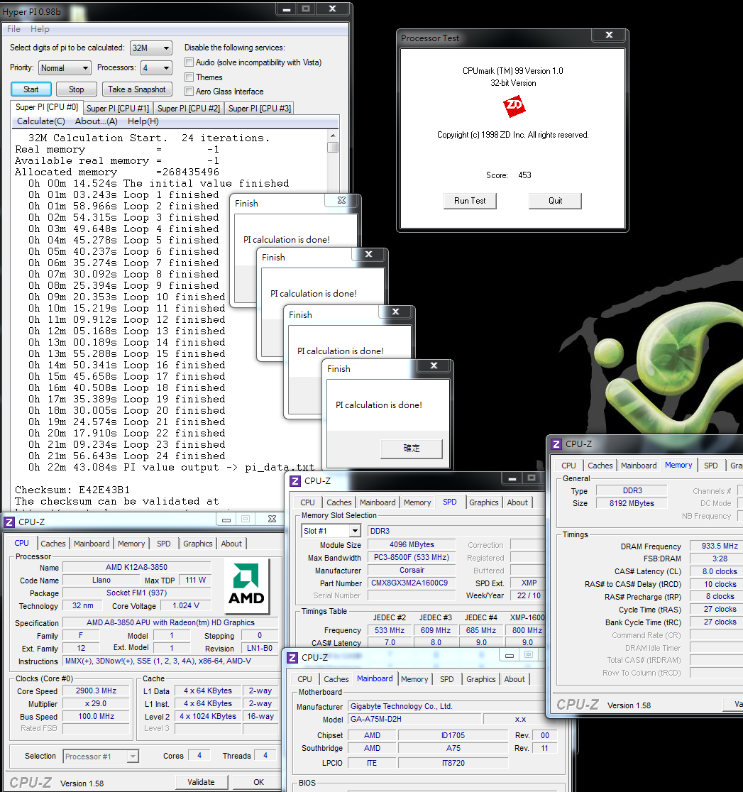This screenshot has height=792, width=743.
Task: Switch to Super PI [CPU #2] tab
Action: tap(188, 109)
